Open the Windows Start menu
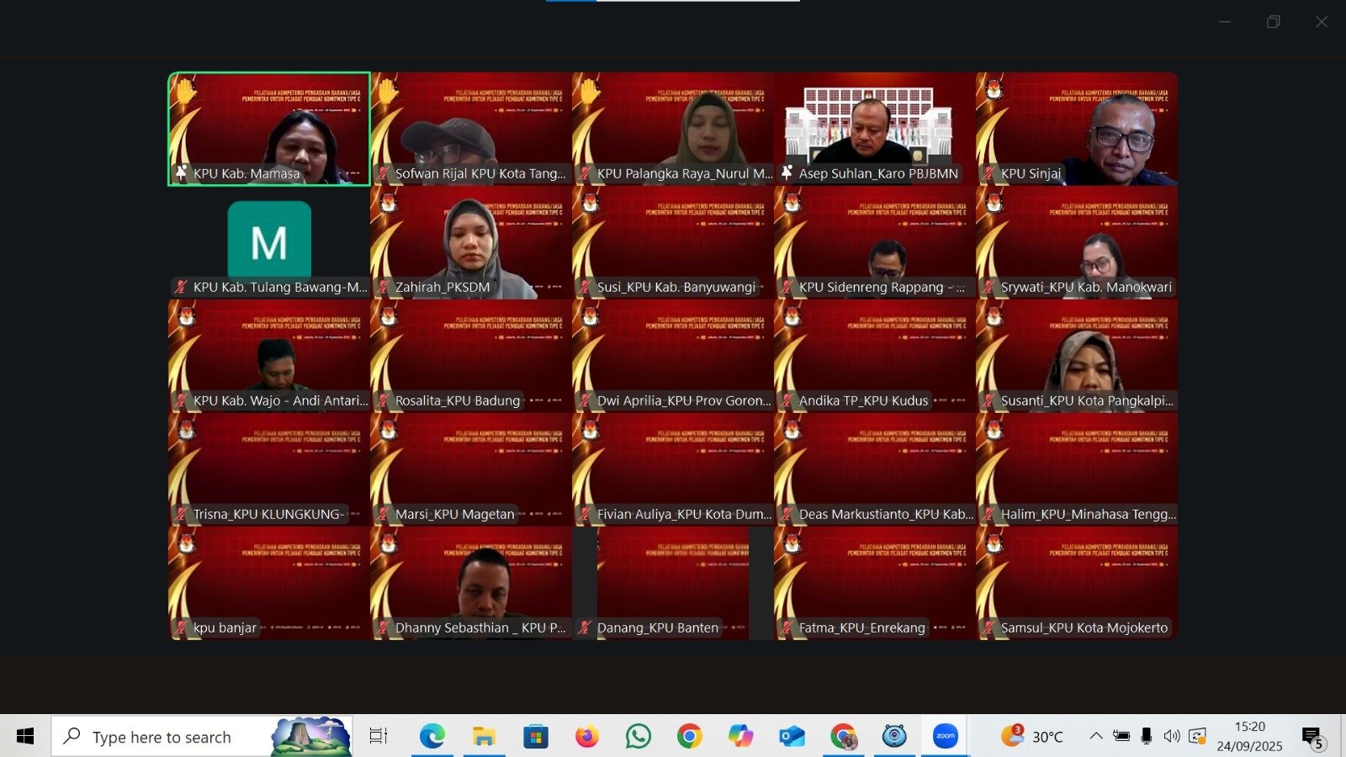1346x757 pixels. coord(25,737)
